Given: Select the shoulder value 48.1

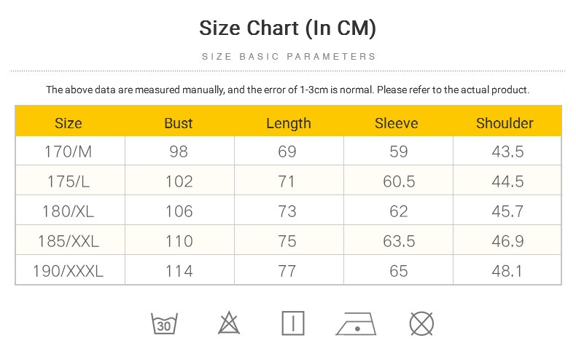Looking at the screenshot, I should 507,271.
